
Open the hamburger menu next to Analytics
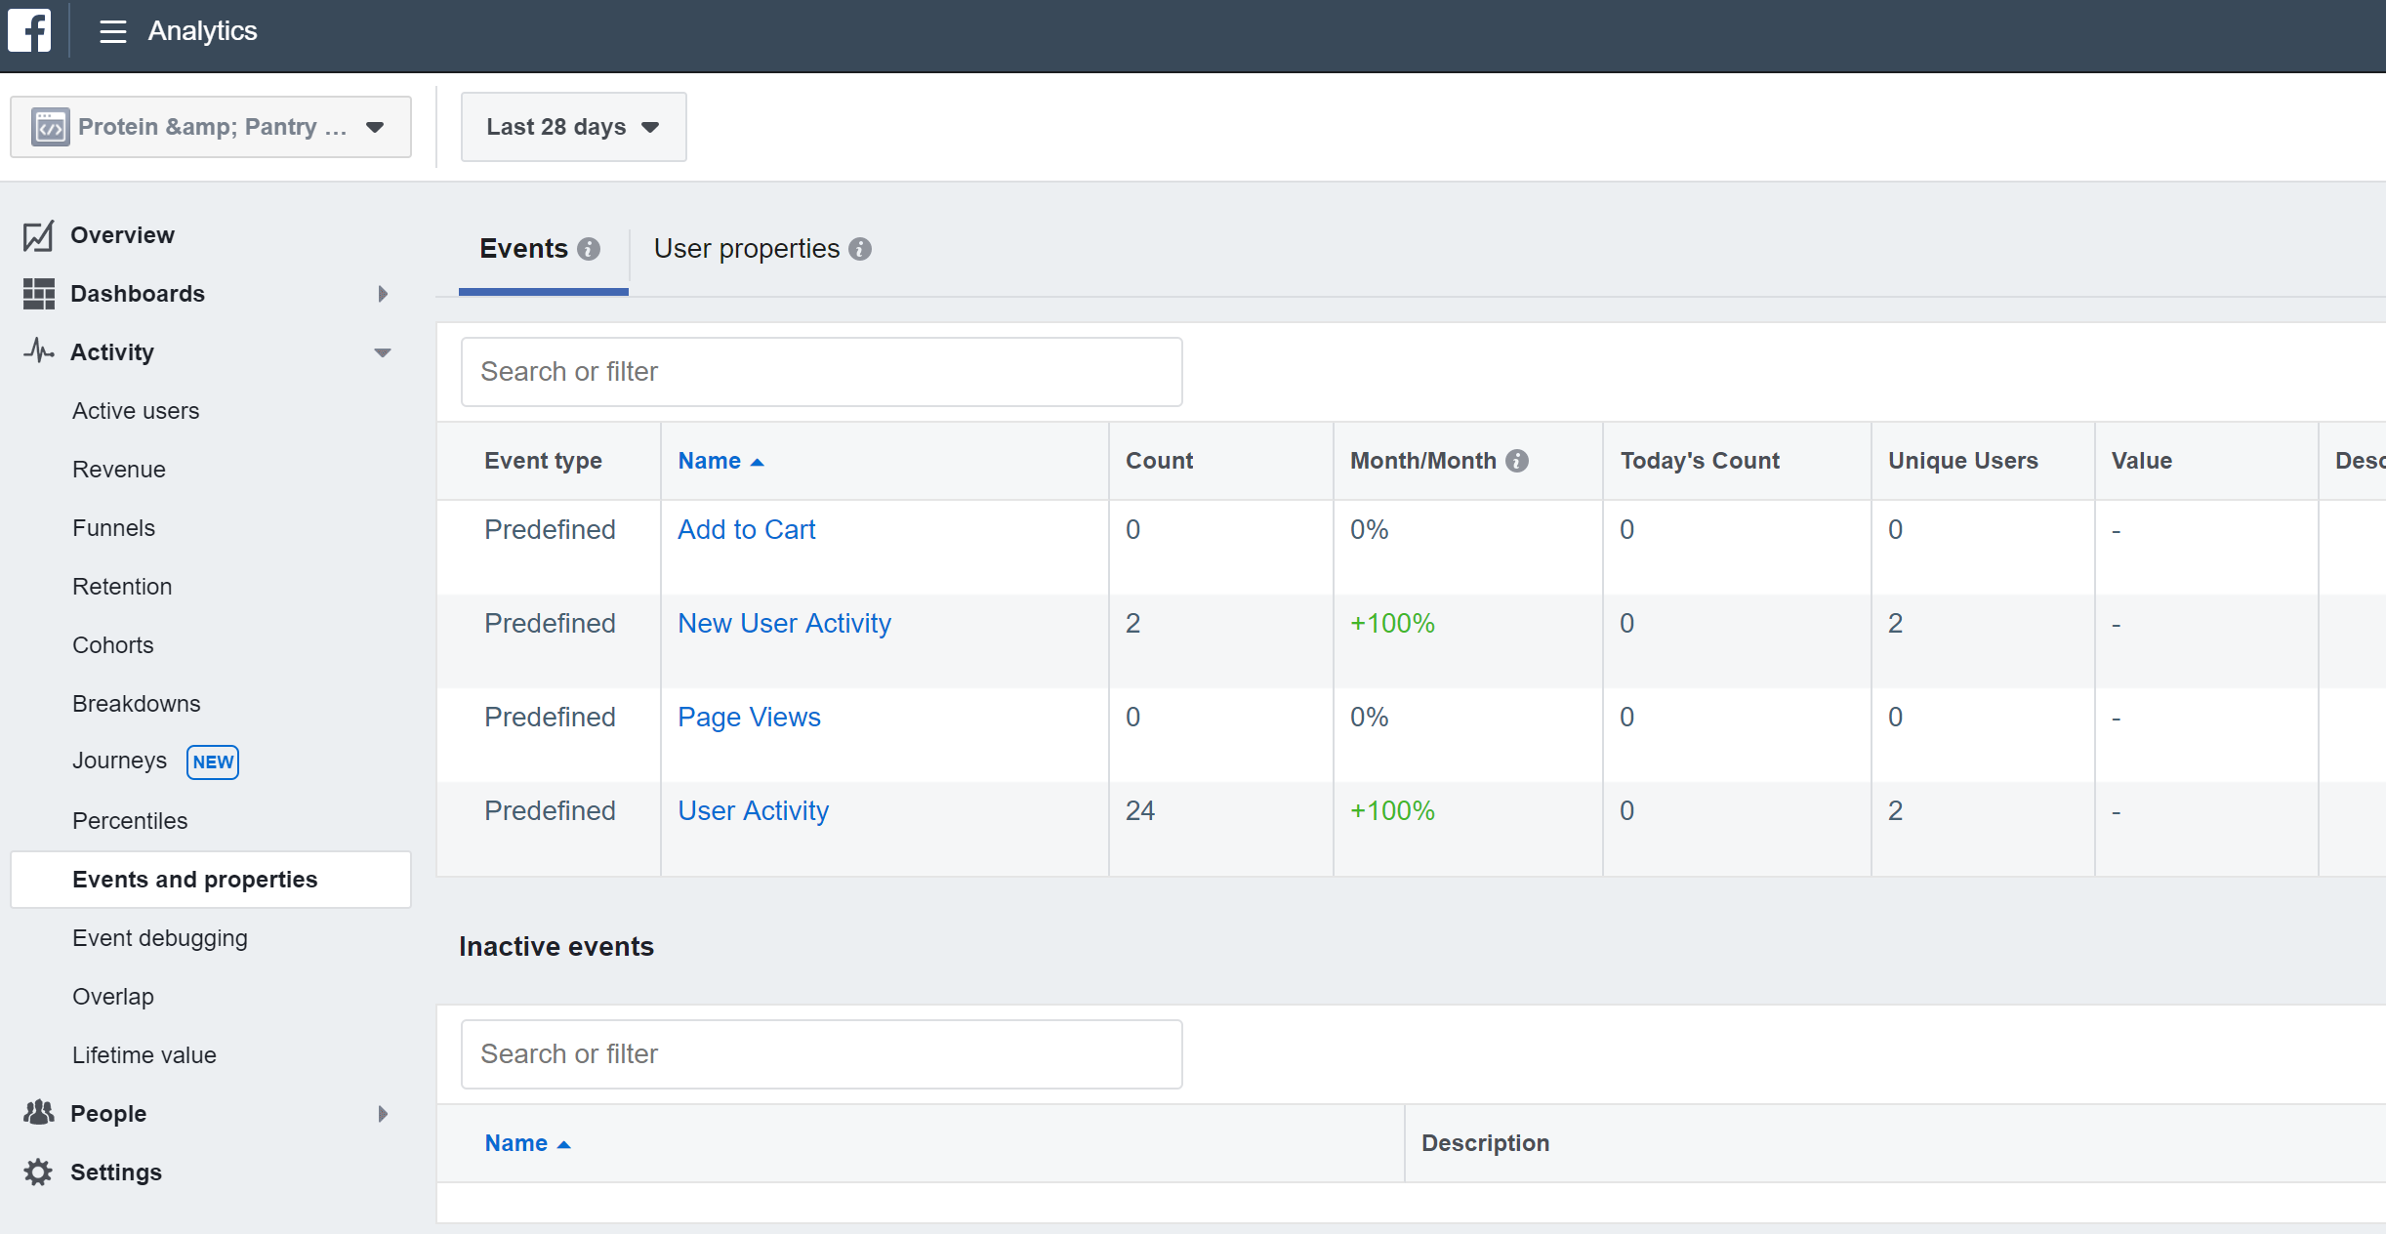click(113, 31)
